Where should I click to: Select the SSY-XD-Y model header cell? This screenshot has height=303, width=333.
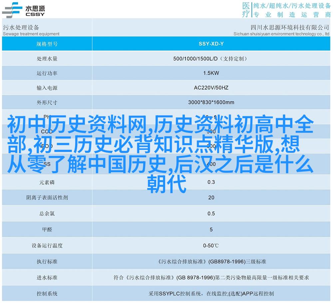pos(211,44)
